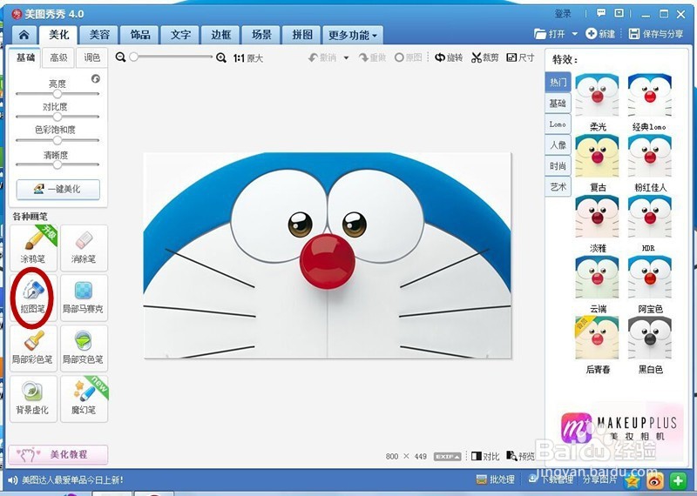Switch to the 拼图 collage tab

301,35
